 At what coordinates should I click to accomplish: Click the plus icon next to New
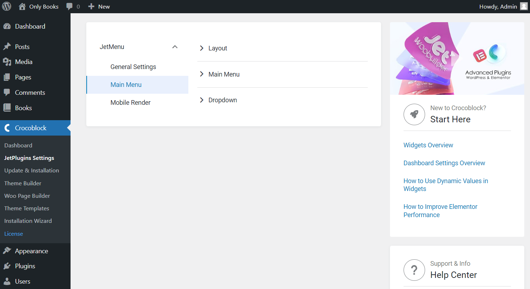[x=91, y=6]
